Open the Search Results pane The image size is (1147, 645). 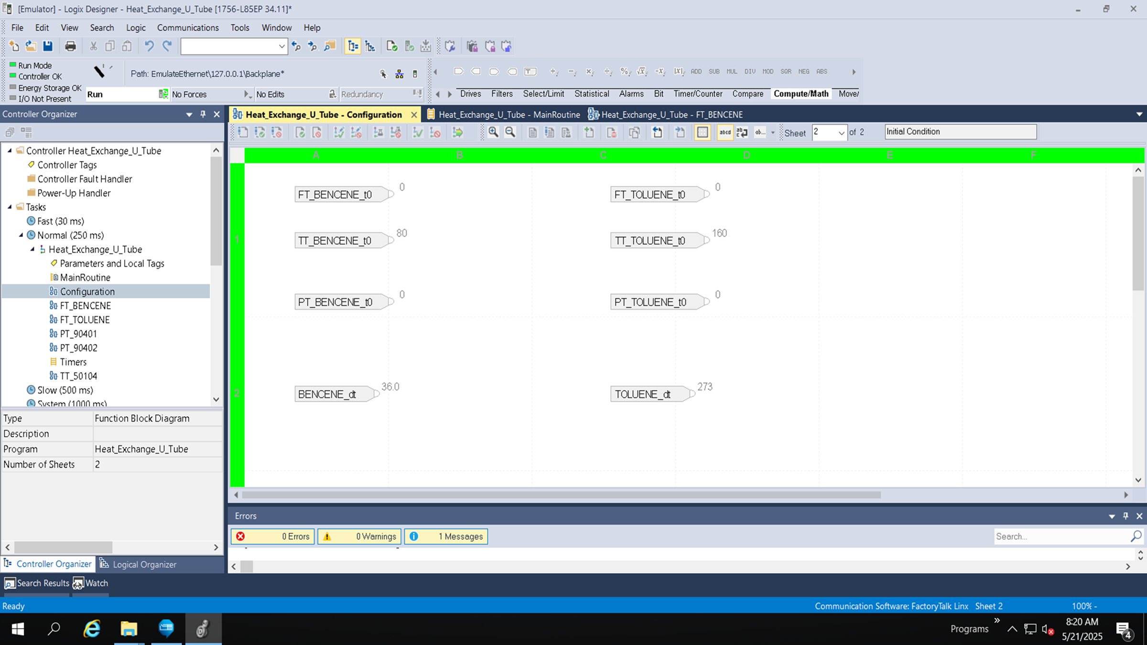pyautogui.click(x=37, y=583)
